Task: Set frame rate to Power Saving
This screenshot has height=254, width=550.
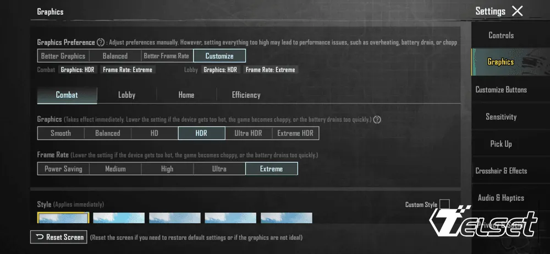Action: (x=63, y=169)
